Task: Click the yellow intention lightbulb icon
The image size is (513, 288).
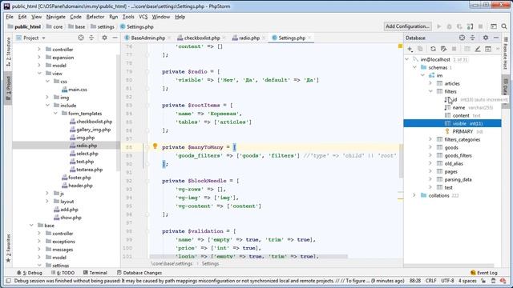Action: point(155,146)
